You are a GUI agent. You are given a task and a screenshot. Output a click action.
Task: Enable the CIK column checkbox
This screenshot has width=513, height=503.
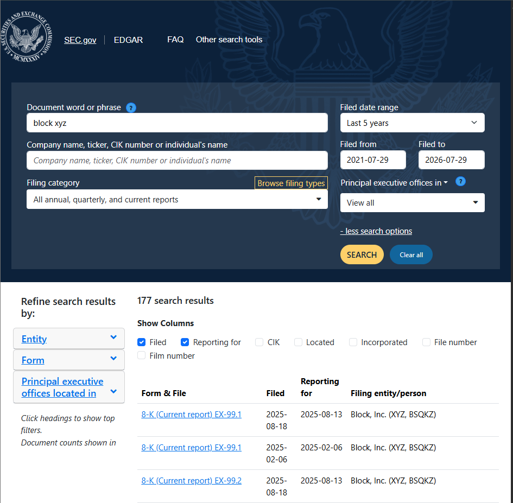tap(259, 342)
